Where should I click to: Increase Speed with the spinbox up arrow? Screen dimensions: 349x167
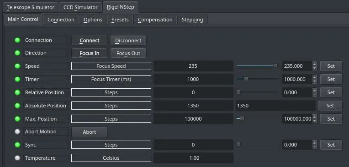(x=314, y=64)
